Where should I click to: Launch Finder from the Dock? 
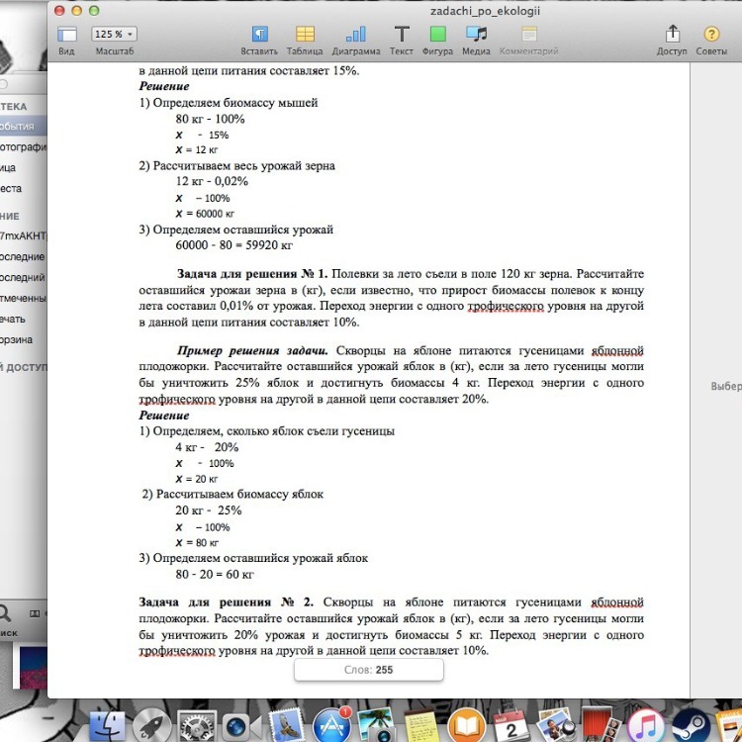pos(108,724)
